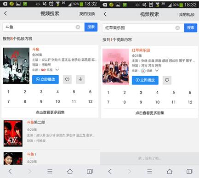This screenshot has height=178, width=199.
Task: Select episode 1 of 斗鱼
Action: coord(8,92)
